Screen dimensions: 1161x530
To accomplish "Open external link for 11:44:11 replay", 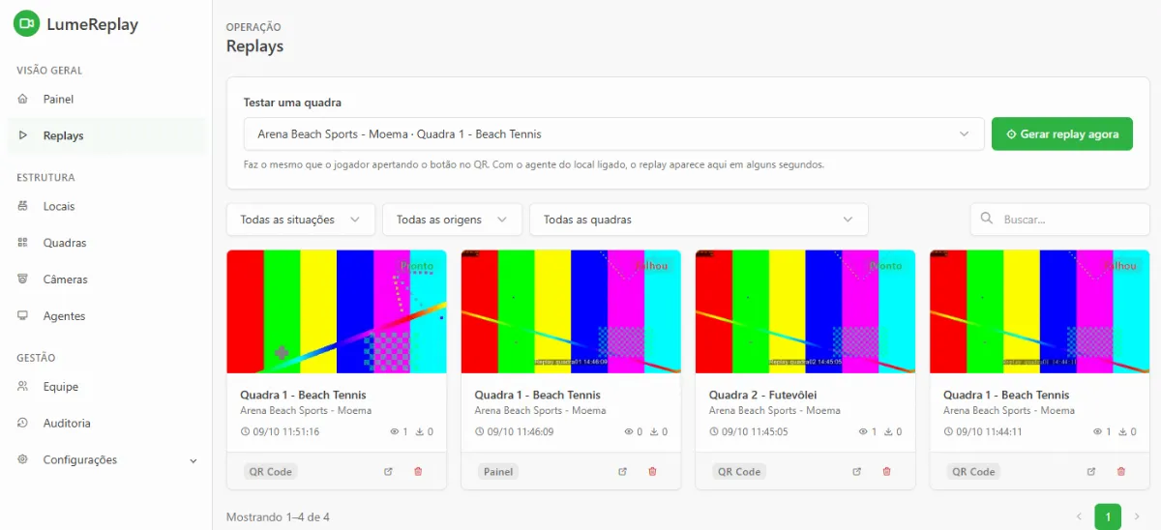I will pos(1090,472).
